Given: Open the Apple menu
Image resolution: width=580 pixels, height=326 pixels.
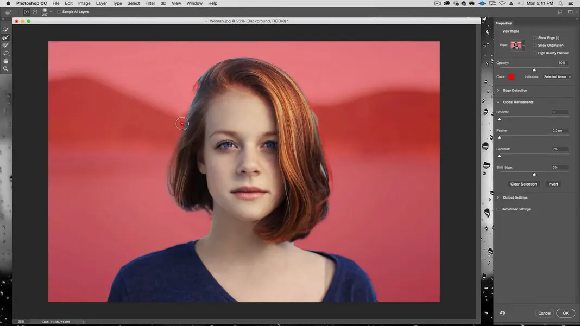Looking at the screenshot, I should pos(8,3).
